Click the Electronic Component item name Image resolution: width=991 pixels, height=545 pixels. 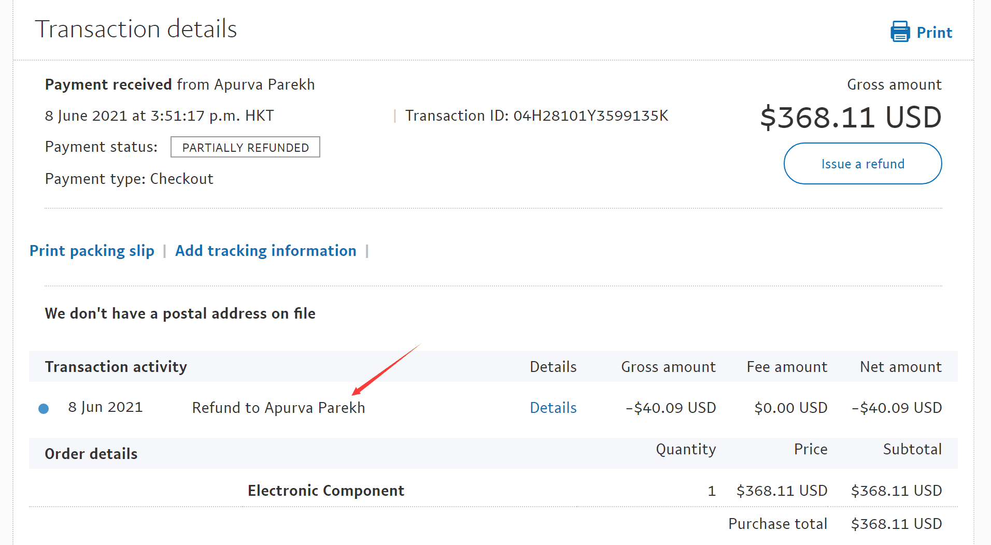[x=325, y=491]
